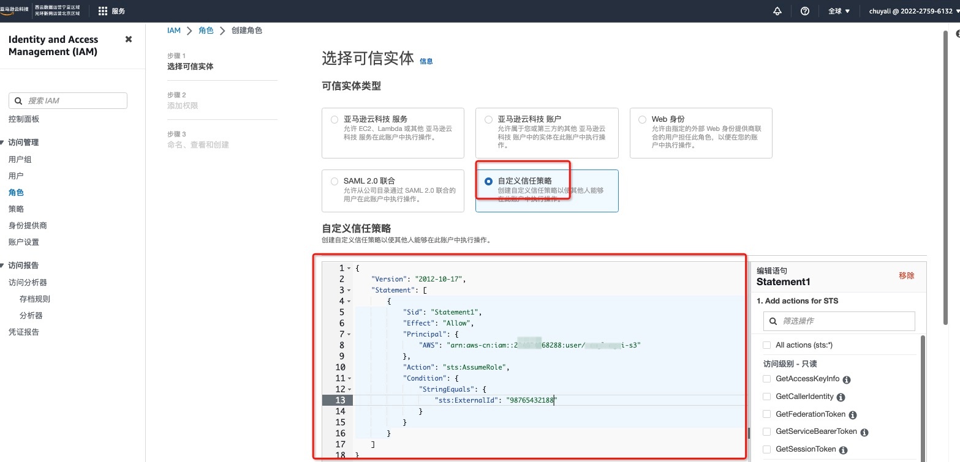Click the magnifier in filter actions box
960x462 pixels.
(x=773, y=321)
